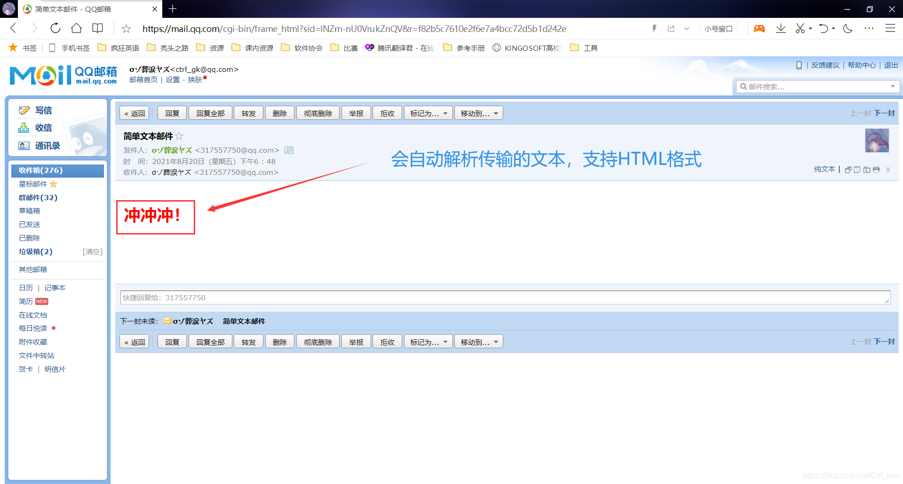Enable browser dark mode with moon icon
The image size is (903, 484).
tap(848, 28)
